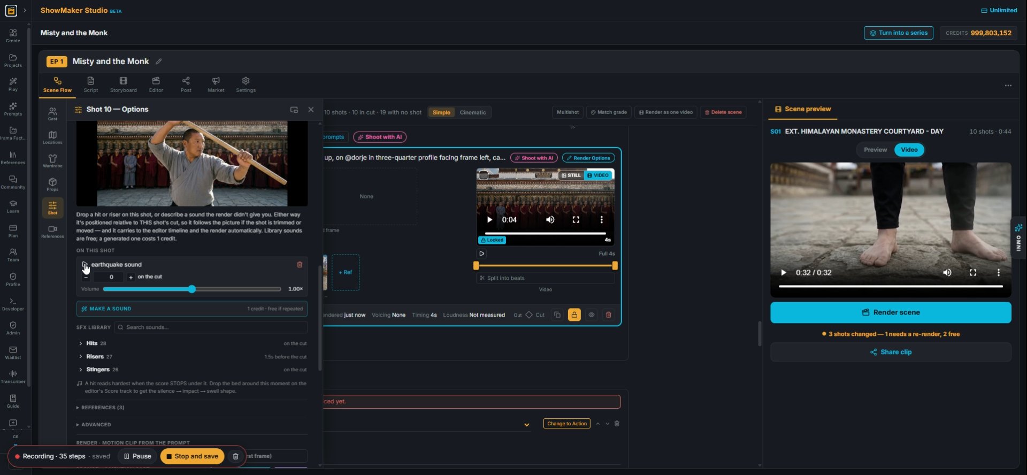Pop out the Shot 10 Options panel
Screen dimensions: 1027x475
tap(294, 110)
